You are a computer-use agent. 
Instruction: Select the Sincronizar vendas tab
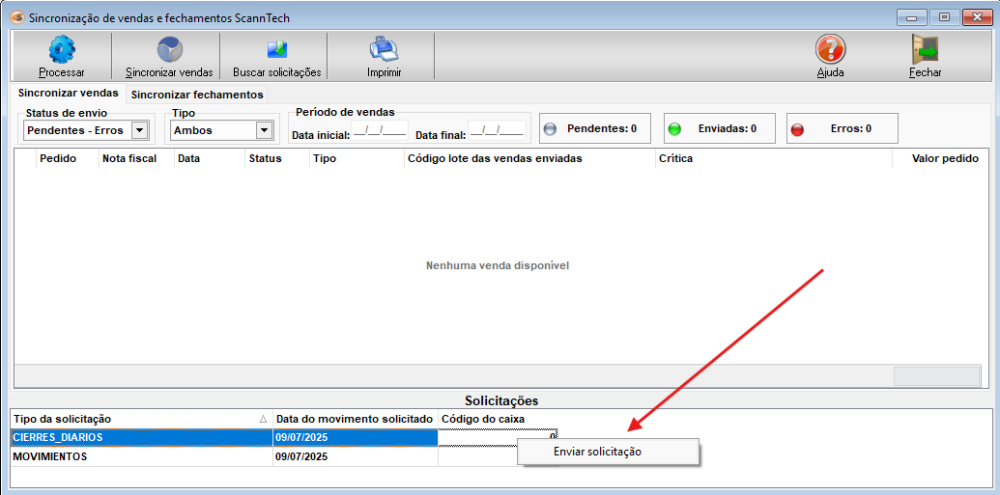69,94
